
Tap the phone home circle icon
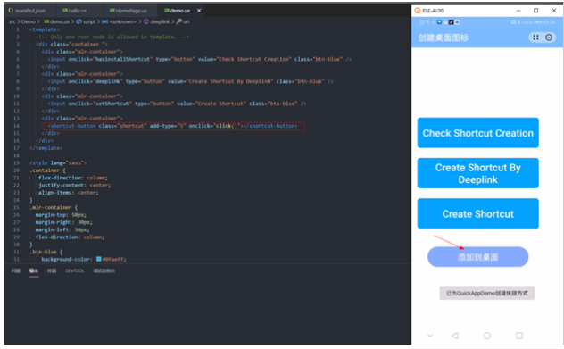click(x=487, y=336)
